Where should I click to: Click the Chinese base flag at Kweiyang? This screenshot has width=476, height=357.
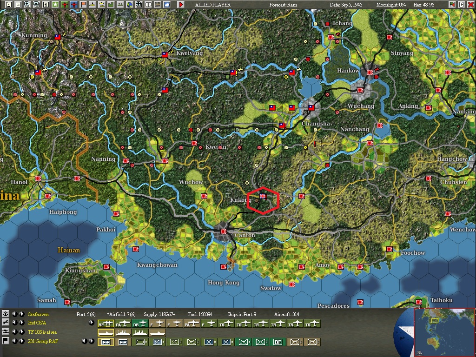(x=165, y=55)
